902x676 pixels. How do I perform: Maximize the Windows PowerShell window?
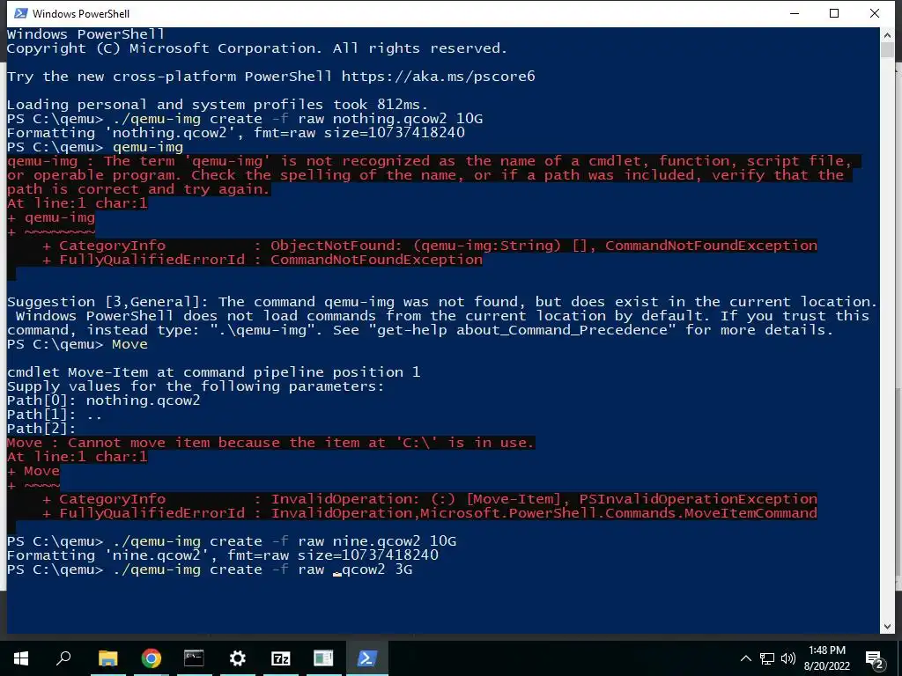834,13
